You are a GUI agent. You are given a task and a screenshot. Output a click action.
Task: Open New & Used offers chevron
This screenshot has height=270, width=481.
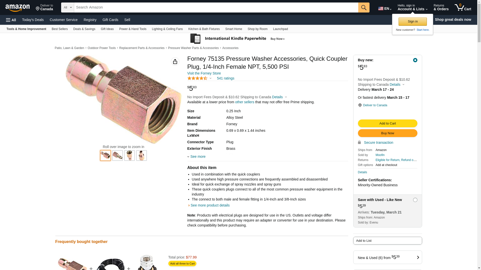click(418, 257)
